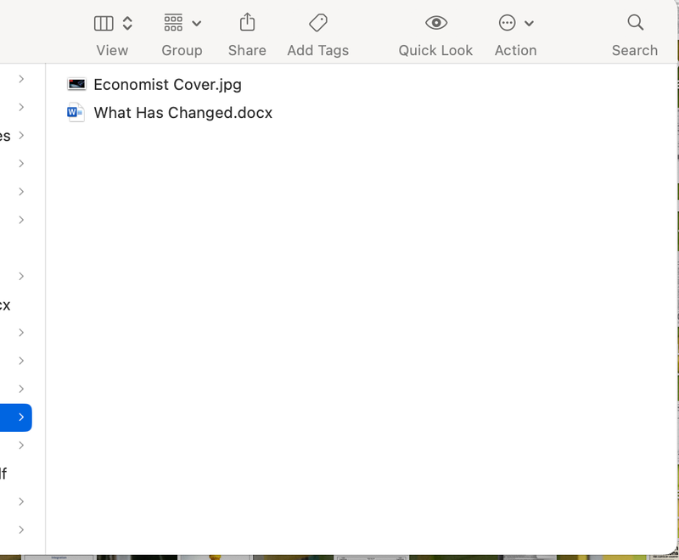Open Quick Look with the eye icon
The width and height of the screenshot is (679, 560).
point(435,23)
